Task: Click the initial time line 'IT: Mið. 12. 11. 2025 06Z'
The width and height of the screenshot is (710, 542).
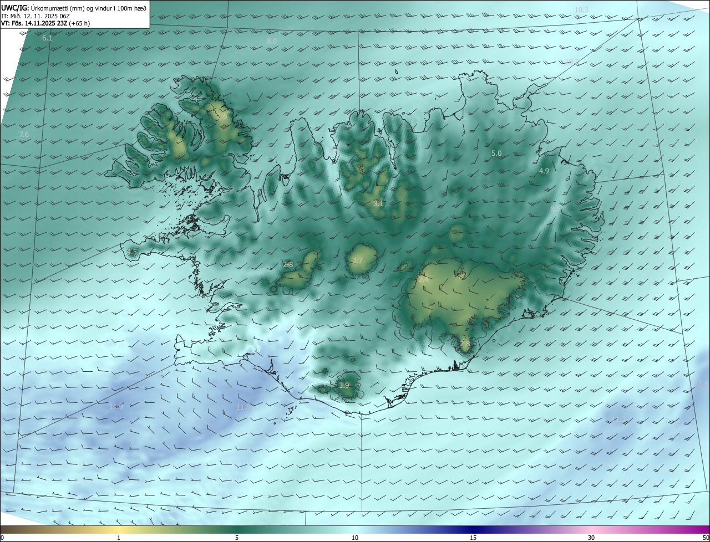Action: point(35,16)
